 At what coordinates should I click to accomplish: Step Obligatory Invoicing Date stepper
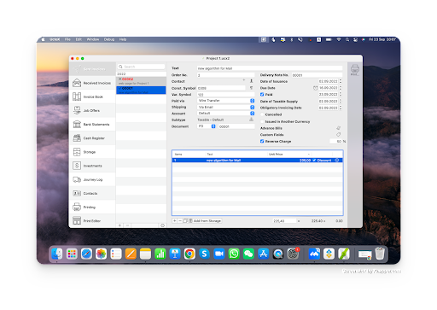(x=341, y=108)
